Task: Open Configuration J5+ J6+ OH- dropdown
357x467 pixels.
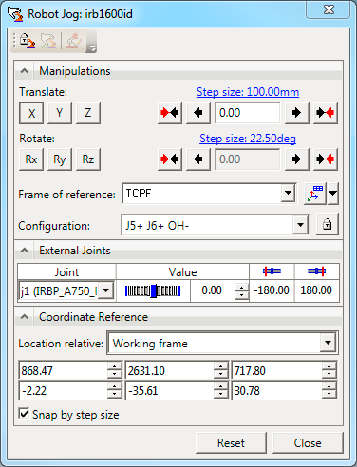Action: [300, 225]
